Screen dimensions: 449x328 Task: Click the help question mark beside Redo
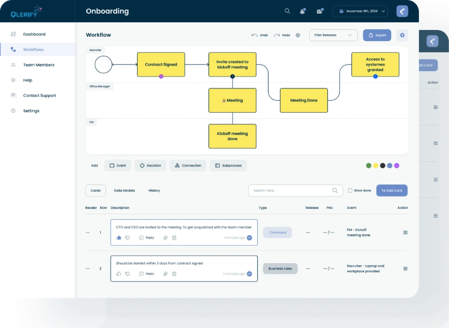298,35
